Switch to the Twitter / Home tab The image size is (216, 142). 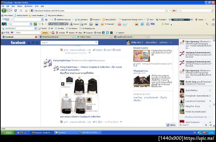click(94, 37)
